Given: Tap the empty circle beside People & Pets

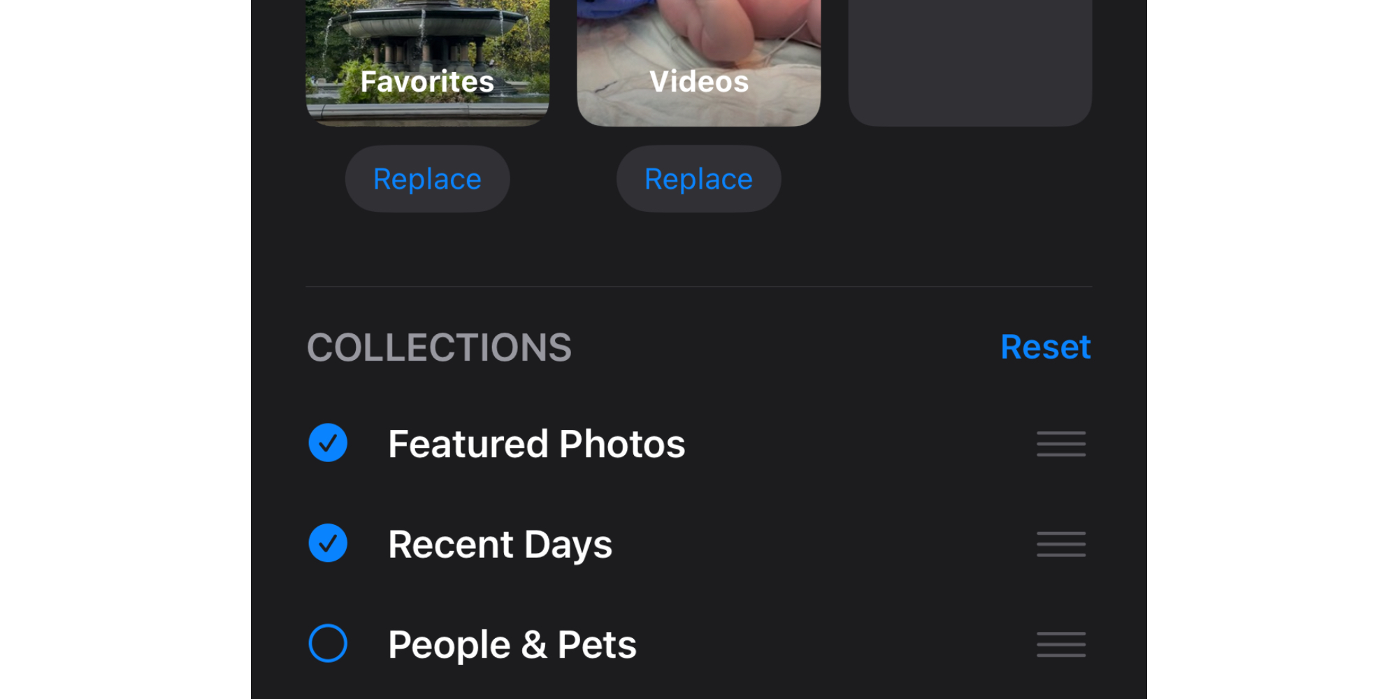Looking at the screenshot, I should tap(327, 644).
